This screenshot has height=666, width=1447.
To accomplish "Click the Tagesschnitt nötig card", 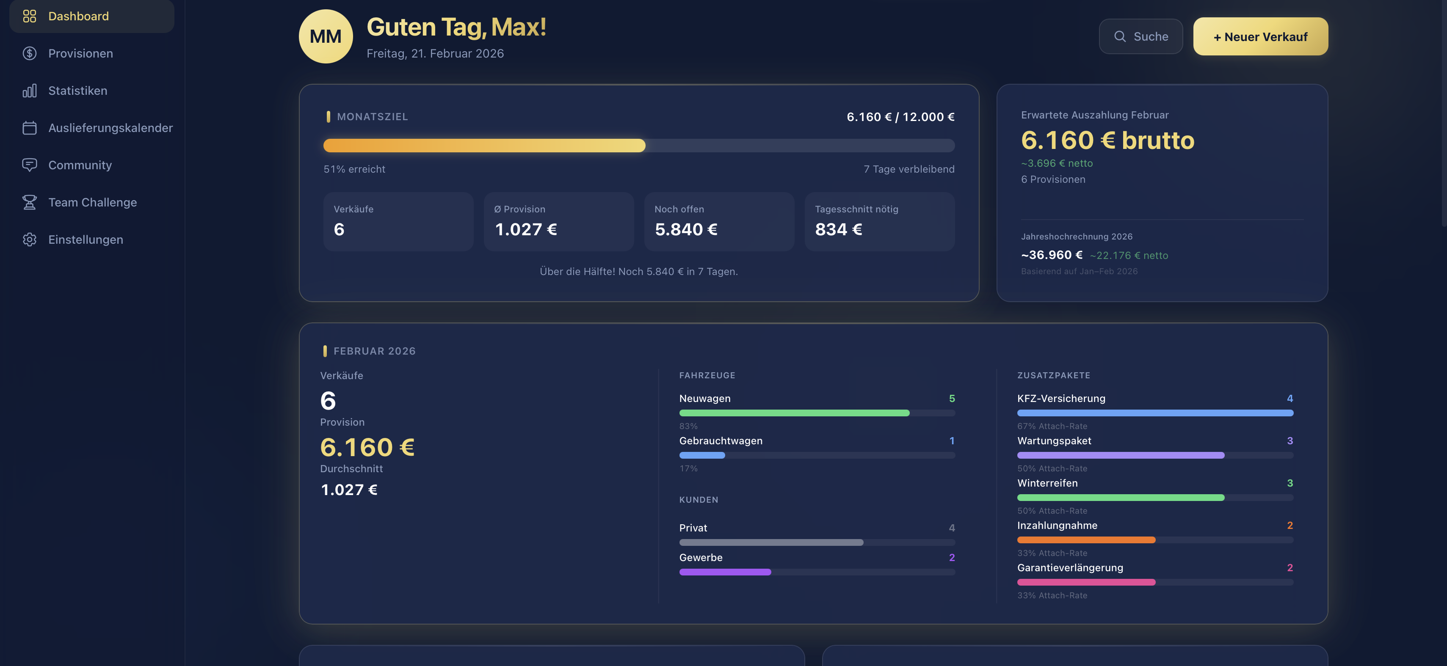I will tap(880, 221).
